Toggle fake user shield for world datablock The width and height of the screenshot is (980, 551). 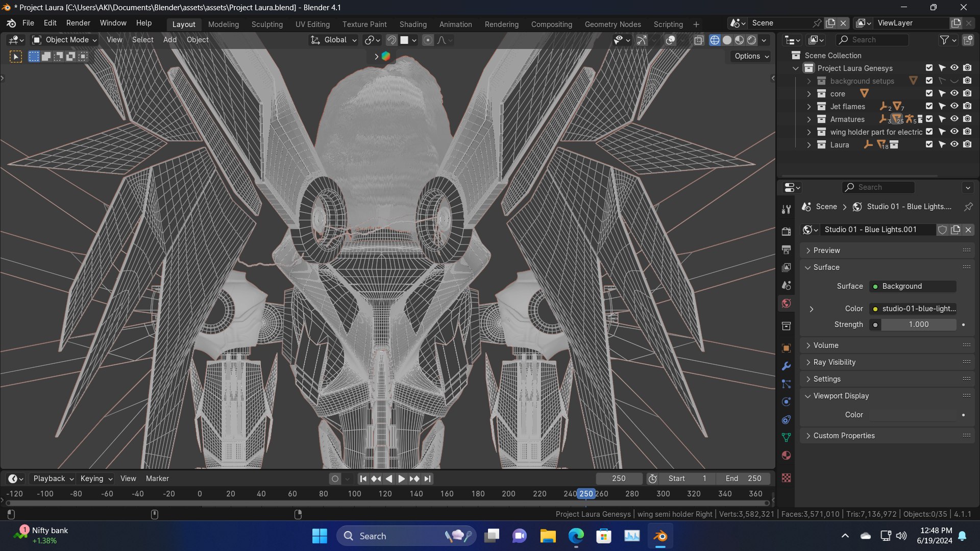942,230
